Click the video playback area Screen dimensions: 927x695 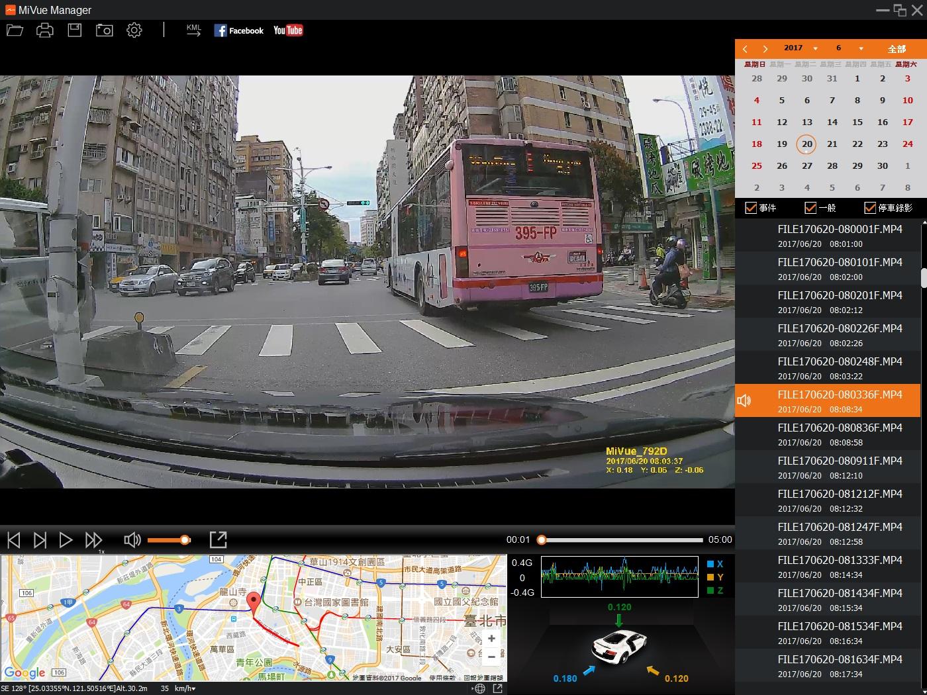[x=367, y=282]
